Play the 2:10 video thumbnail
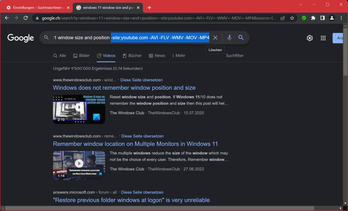Screen dimensions: 348x211 (x=79, y=109)
